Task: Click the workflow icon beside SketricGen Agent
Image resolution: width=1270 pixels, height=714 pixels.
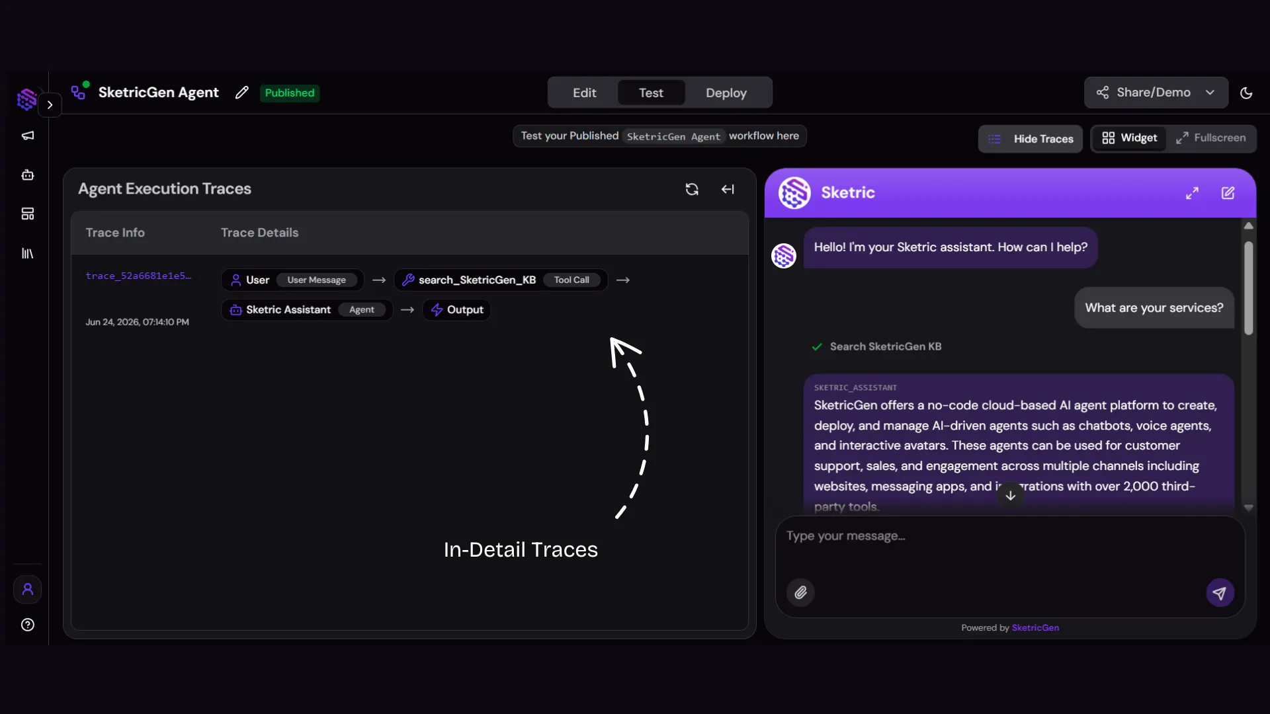Action: (79, 91)
